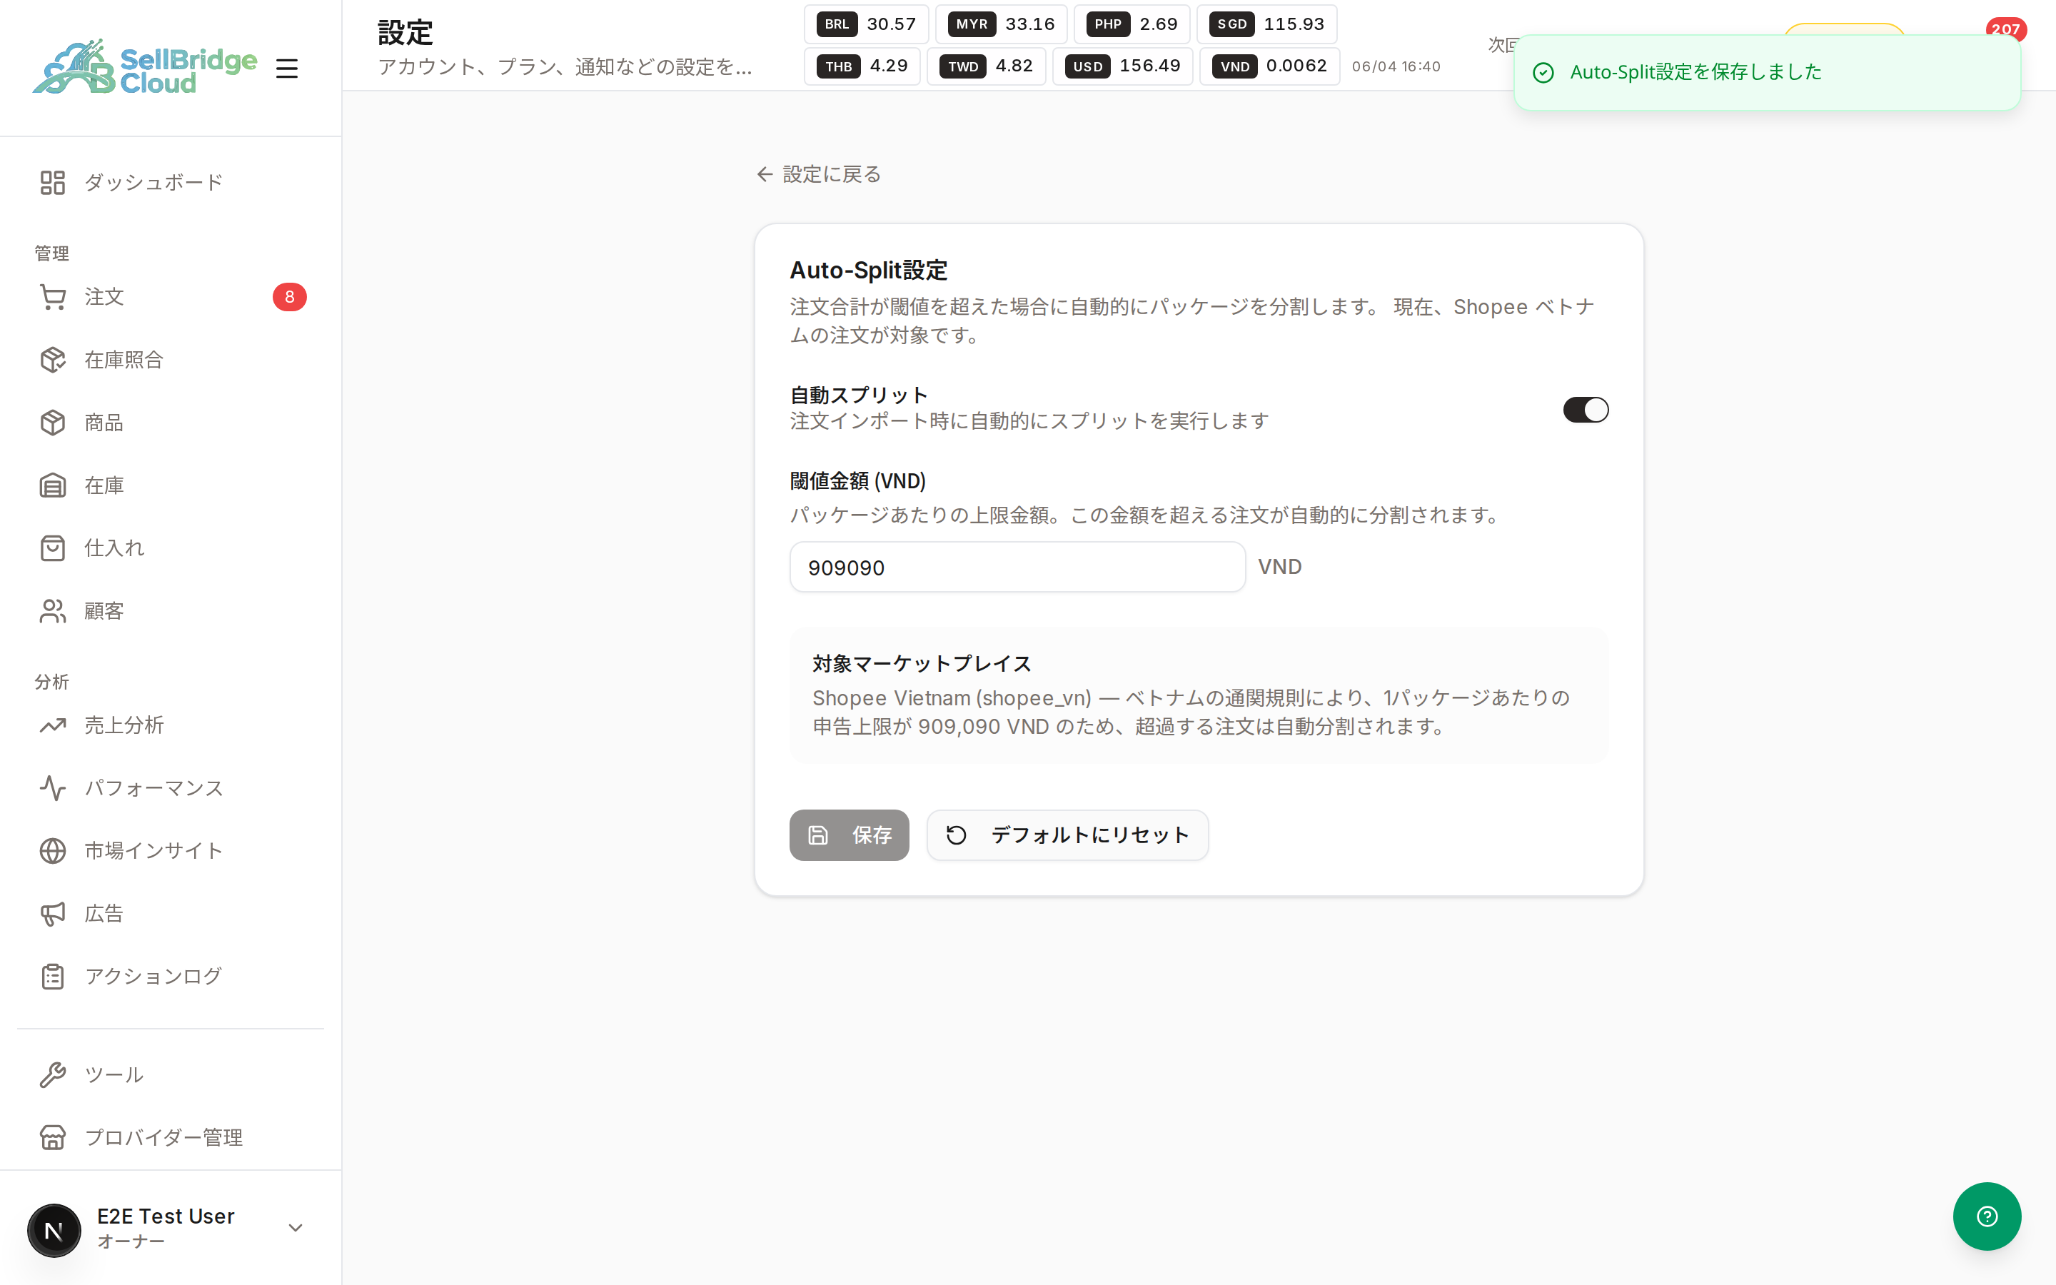
Task: Click the 閾値金額 VND input field
Action: (1017, 567)
